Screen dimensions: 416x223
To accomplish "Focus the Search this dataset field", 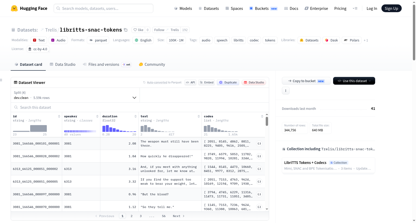I will tap(140, 107).
